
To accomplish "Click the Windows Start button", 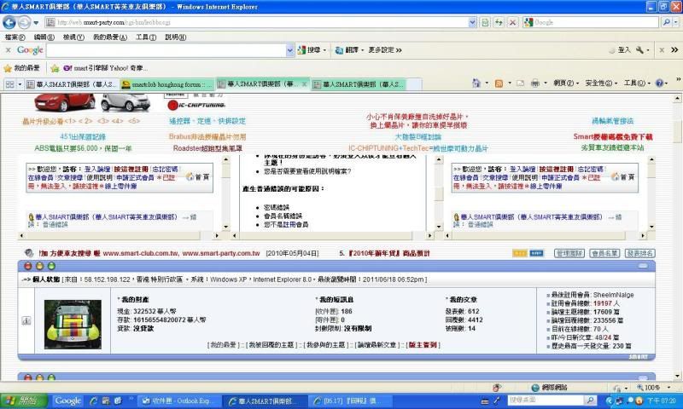I will tap(22, 400).
